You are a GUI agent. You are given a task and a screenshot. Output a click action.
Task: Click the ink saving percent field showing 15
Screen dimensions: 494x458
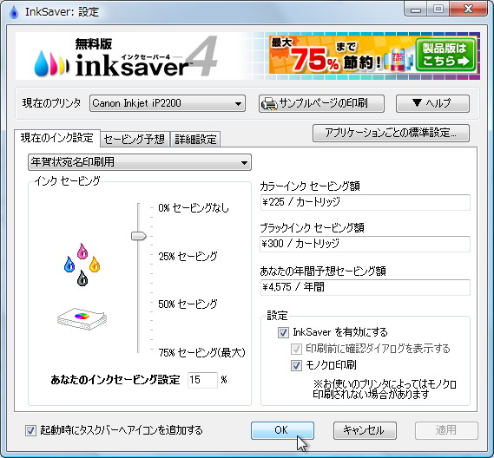[202, 380]
